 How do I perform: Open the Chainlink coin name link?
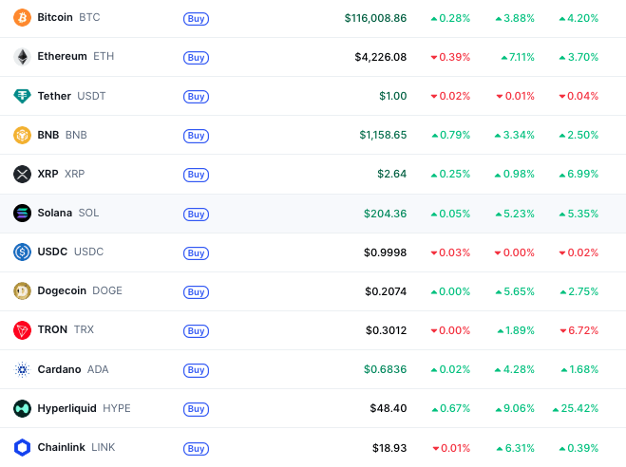(62, 447)
